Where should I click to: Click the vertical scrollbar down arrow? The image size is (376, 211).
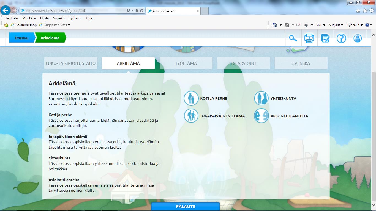374,204
